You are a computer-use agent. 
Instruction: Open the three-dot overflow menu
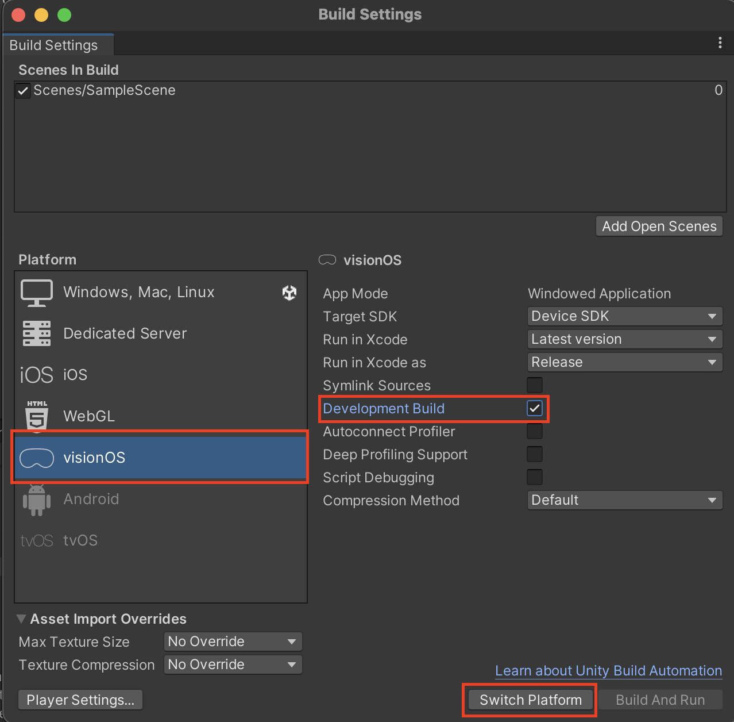pyautogui.click(x=721, y=43)
